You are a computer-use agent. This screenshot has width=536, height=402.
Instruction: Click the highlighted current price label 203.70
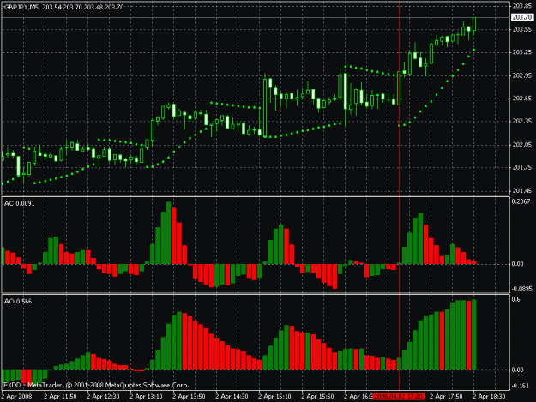pyautogui.click(x=522, y=17)
